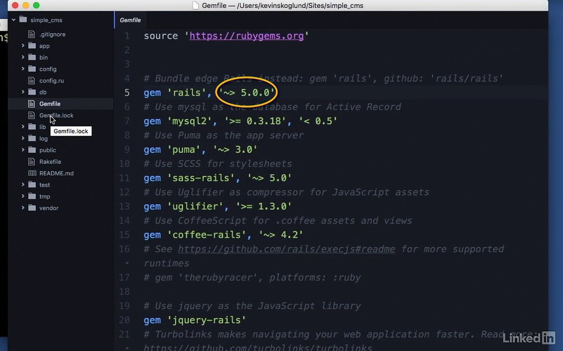Click the '< 0.5' version constraint
The image size is (563, 351).
click(x=318, y=121)
